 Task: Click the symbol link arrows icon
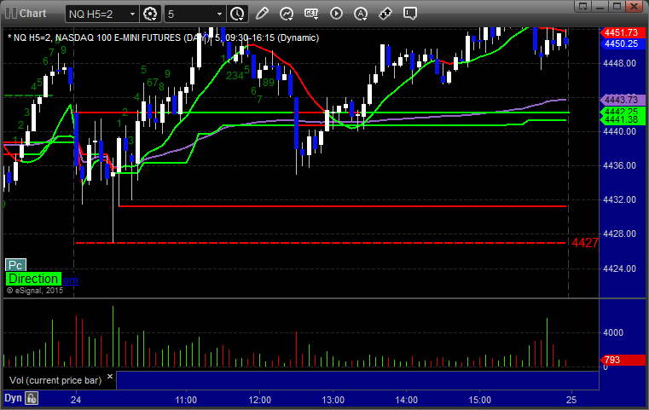pyautogui.click(x=385, y=14)
